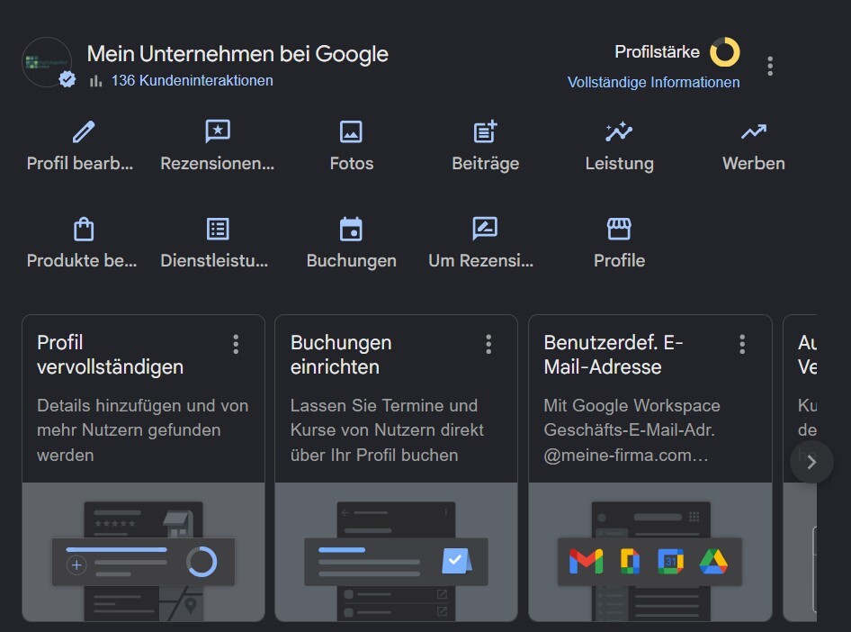Click the Google Drive icon in the Workspace card
Image resolution: width=851 pixels, height=632 pixels.
713,562
